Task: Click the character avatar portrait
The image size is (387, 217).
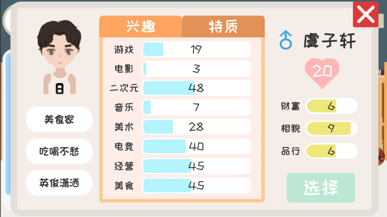Action: [x=60, y=57]
